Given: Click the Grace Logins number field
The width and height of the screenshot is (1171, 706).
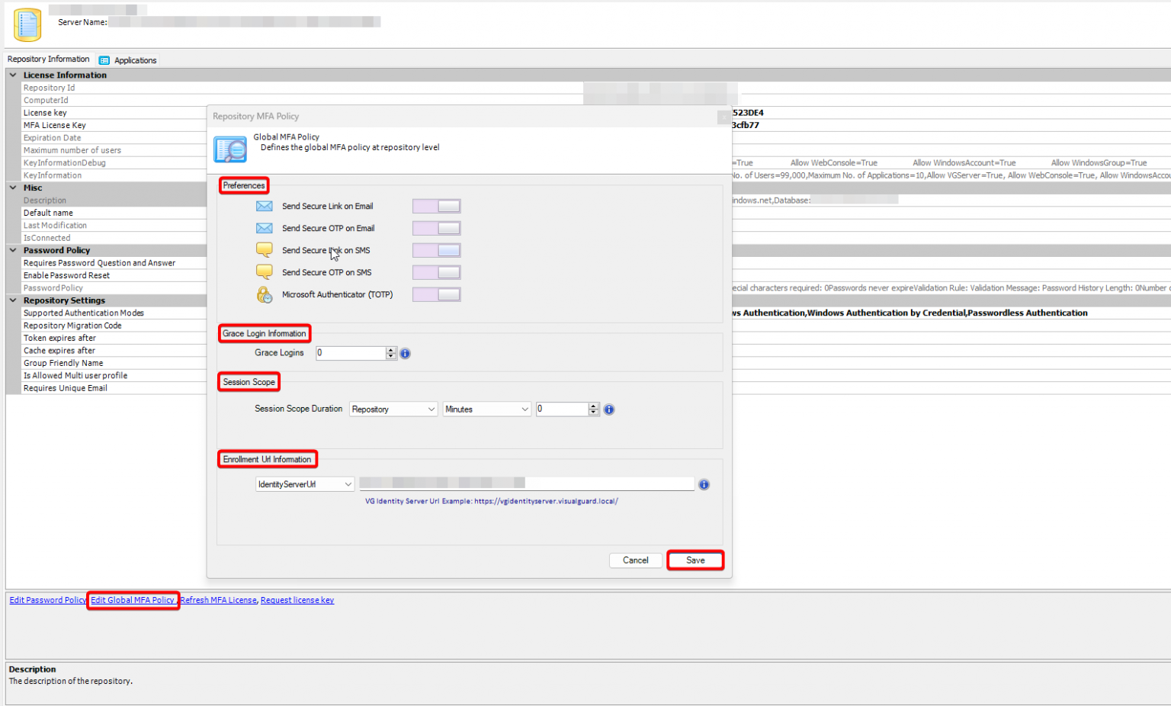Looking at the screenshot, I should pos(351,353).
